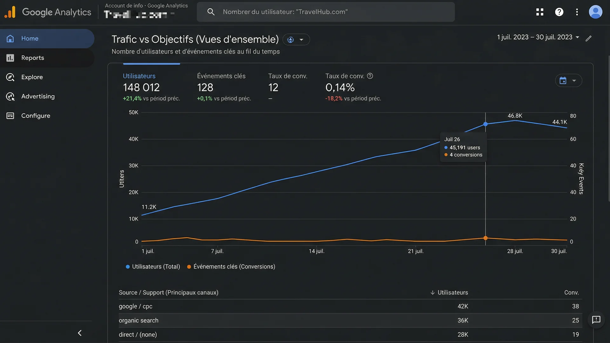Toggle Événements clés (Conversions) series visibility
The height and width of the screenshot is (343, 610).
pyautogui.click(x=231, y=266)
